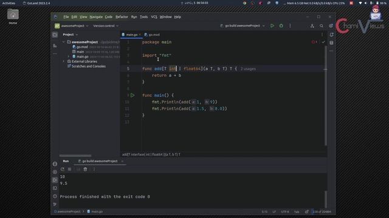Open Activities in the top system bar
Viewport: 389px width, 218px height.
(x=9, y=3)
